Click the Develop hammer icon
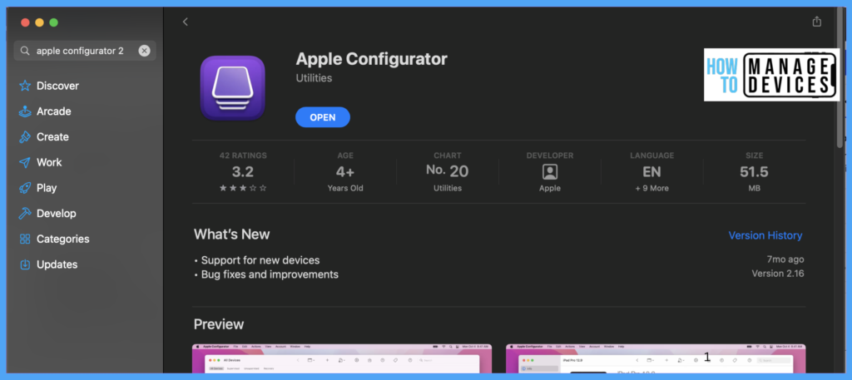This screenshot has height=380, width=852. point(25,214)
